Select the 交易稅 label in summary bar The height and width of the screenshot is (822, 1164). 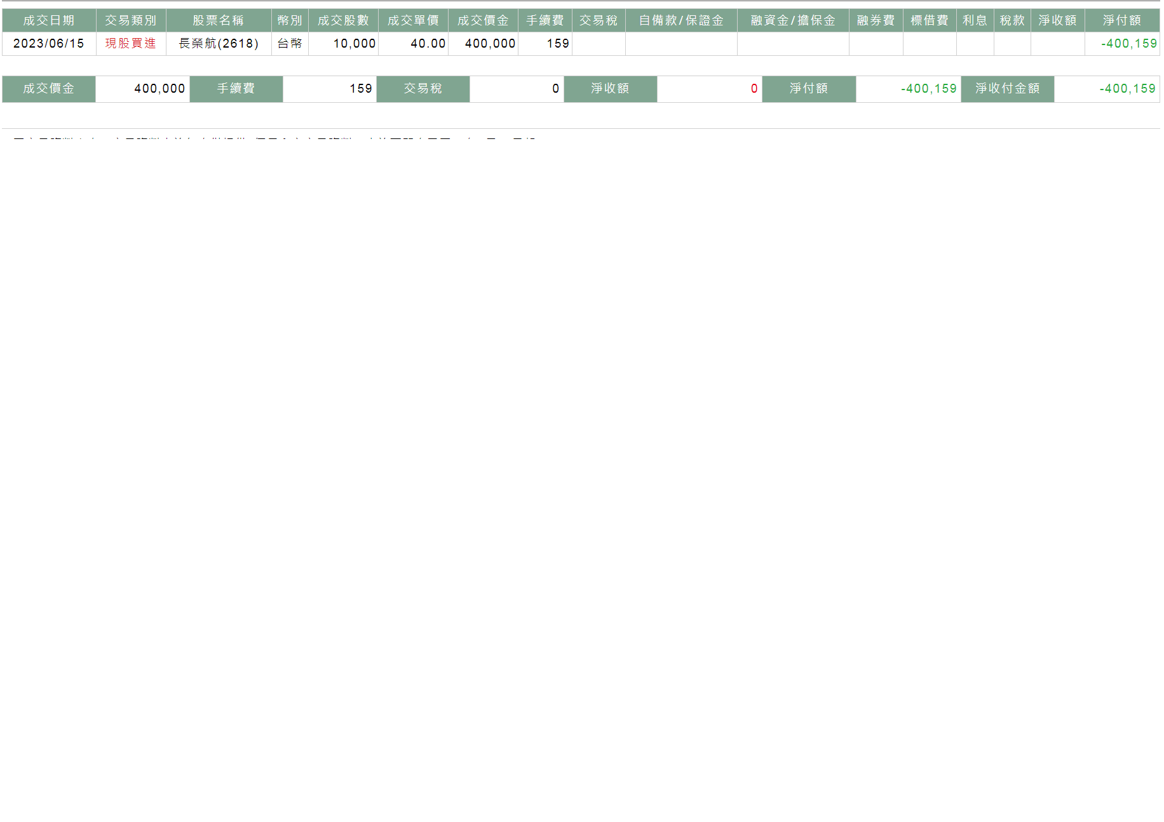click(x=423, y=89)
